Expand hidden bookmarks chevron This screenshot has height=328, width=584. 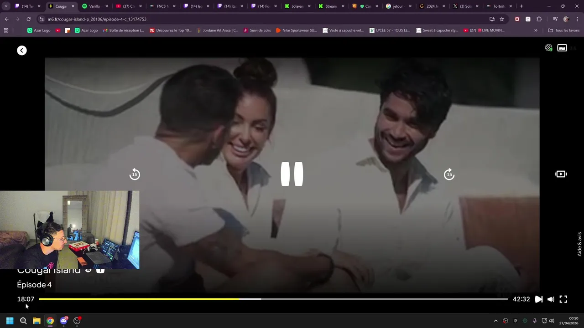(x=536, y=31)
